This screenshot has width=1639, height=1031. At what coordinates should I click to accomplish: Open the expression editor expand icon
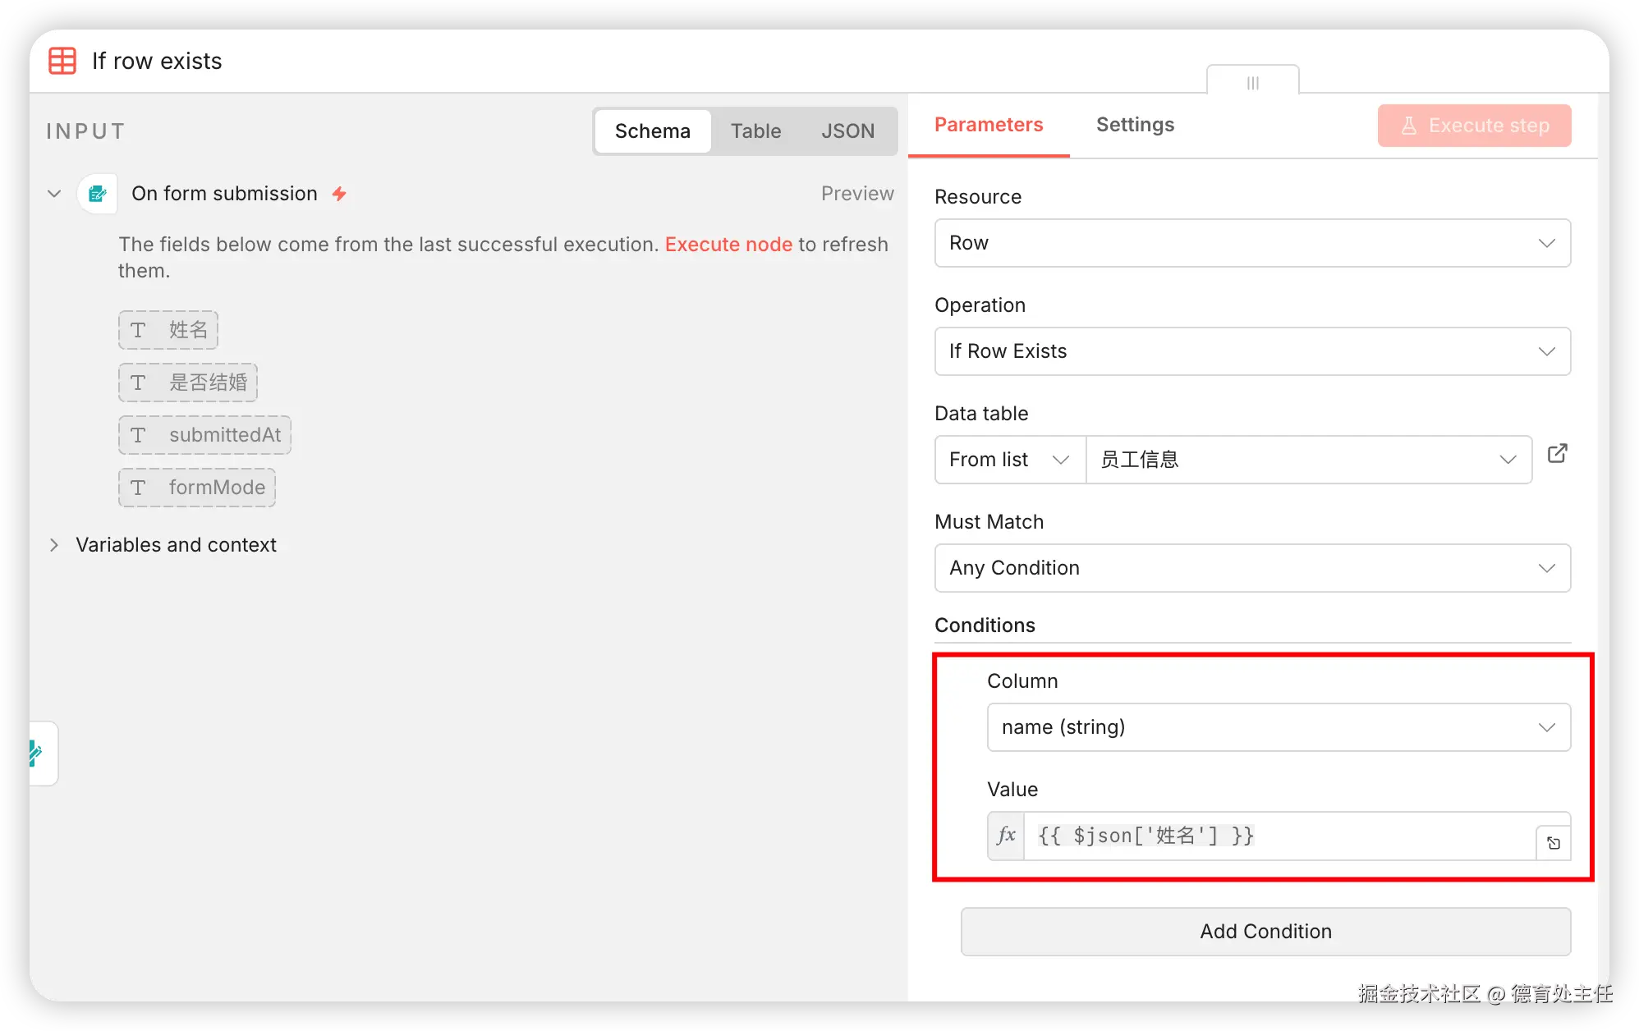tap(1553, 843)
